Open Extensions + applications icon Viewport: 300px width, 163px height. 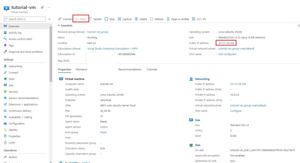[5, 104]
